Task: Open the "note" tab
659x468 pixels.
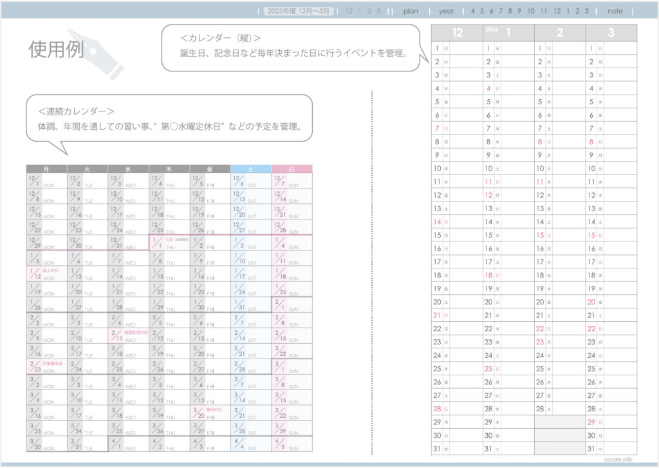Action: click(615, 11)
